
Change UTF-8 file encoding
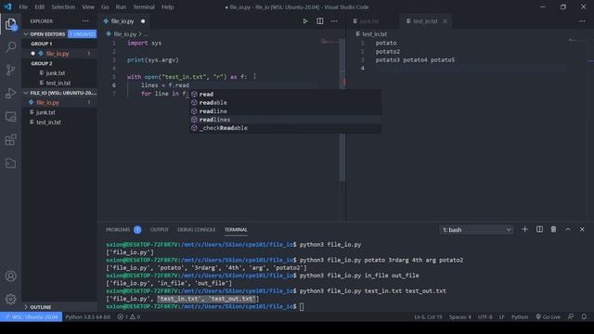(484, 317)
